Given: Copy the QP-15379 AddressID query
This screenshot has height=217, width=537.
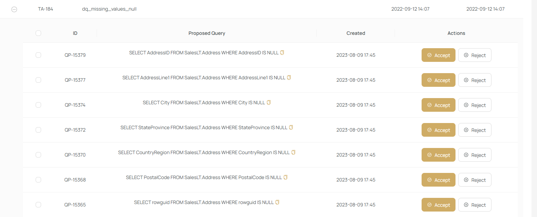Looking at the screenshot, I should (282, 53).
